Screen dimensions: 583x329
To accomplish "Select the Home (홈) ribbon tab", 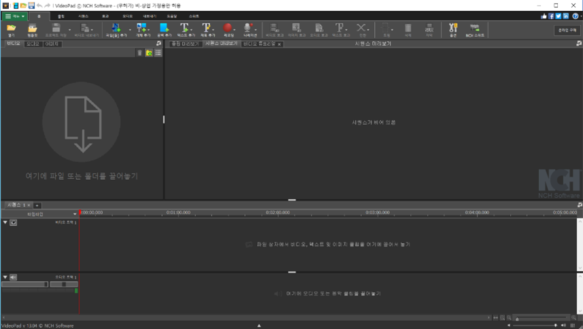I will [x=39, y=16].
